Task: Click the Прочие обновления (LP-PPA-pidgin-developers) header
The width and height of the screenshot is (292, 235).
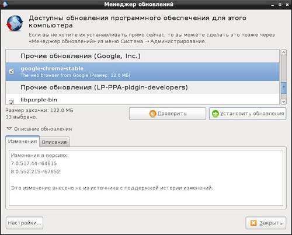Action: coord(104,87)
